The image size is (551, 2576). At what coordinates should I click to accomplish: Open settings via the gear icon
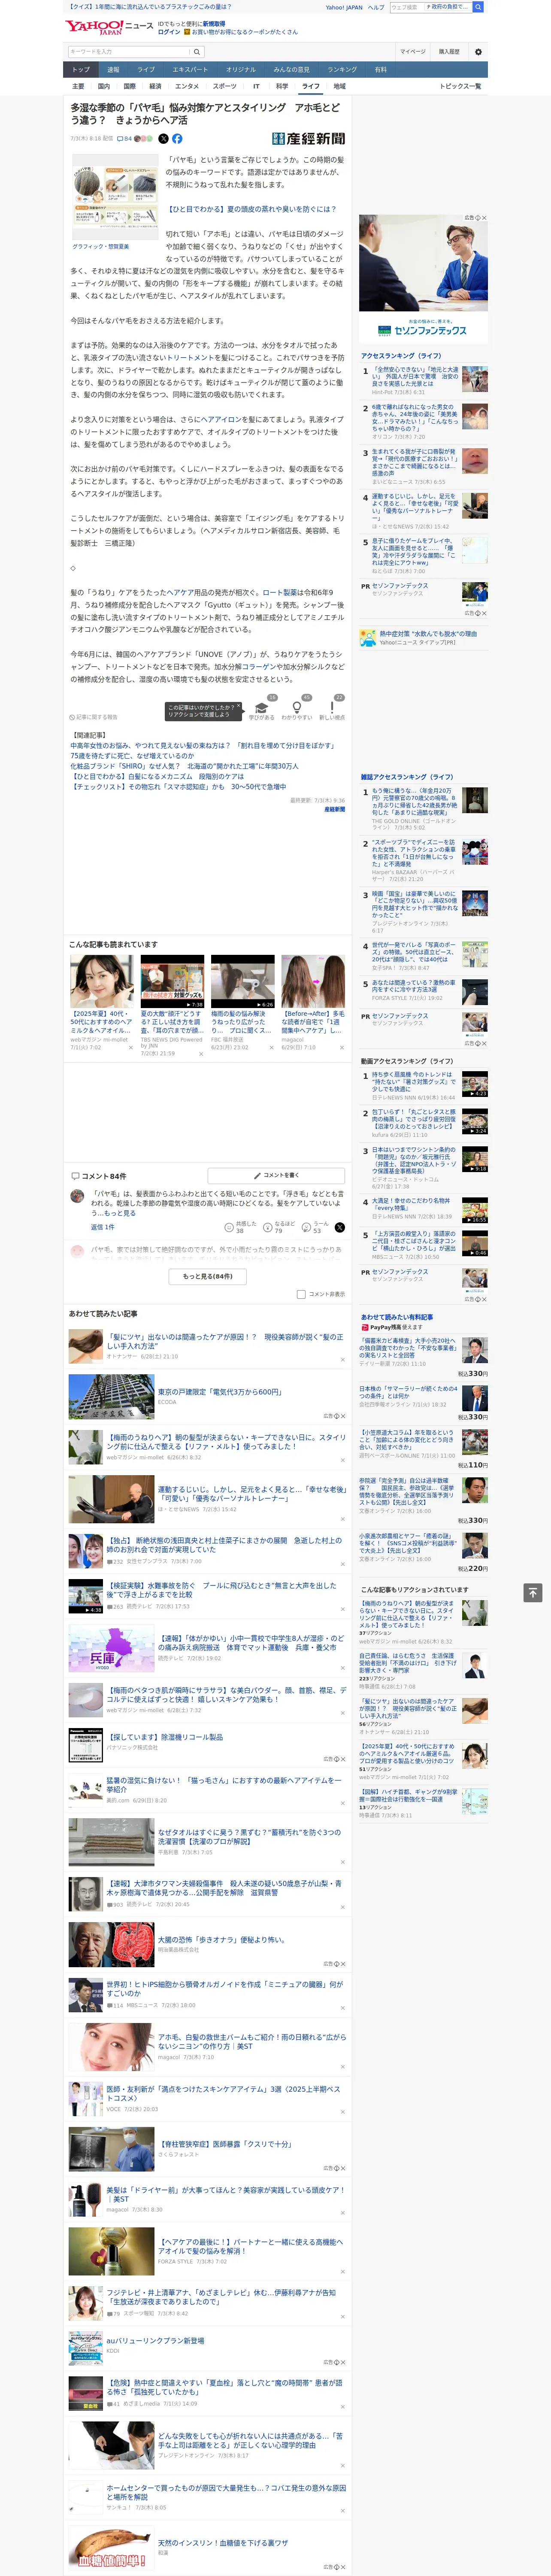pyautogui.click(x=478, y=51)
